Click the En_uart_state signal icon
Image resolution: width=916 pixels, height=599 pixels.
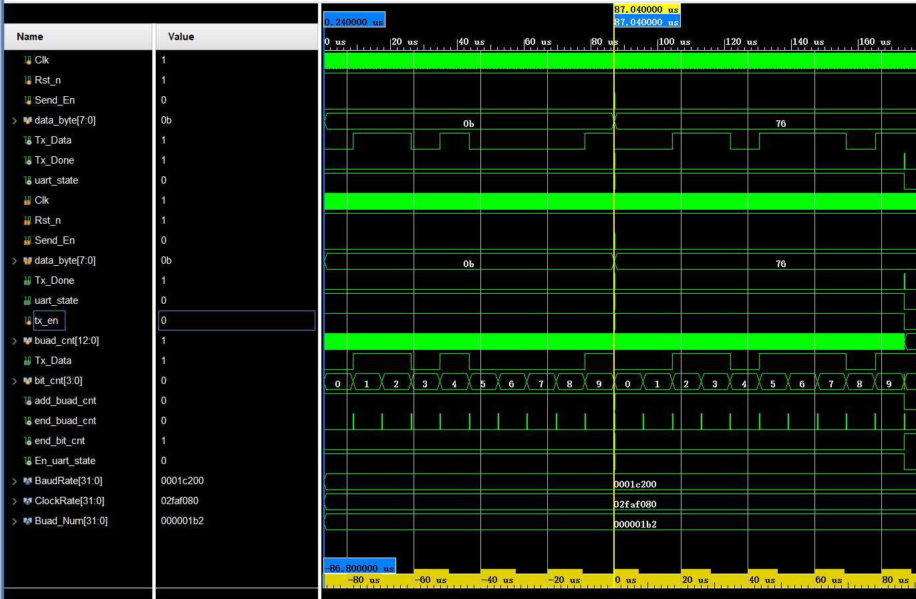click(x=27, y=461)
